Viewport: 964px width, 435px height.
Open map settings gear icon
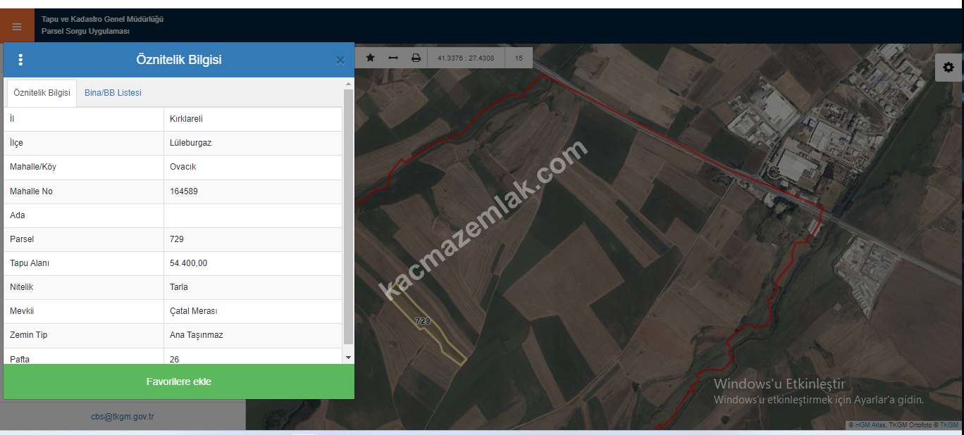(948, 68)
